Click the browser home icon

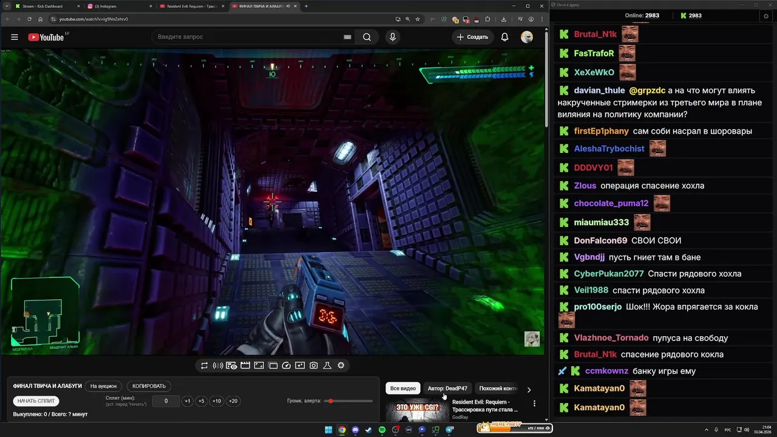point(41,19)
